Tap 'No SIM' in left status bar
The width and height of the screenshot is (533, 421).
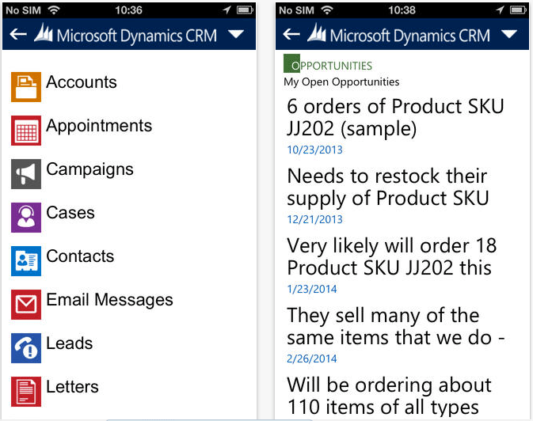pos(23,10)
